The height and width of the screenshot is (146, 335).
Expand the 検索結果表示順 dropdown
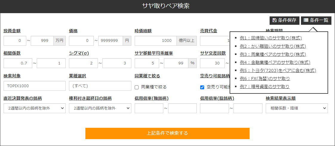[296, 108]
